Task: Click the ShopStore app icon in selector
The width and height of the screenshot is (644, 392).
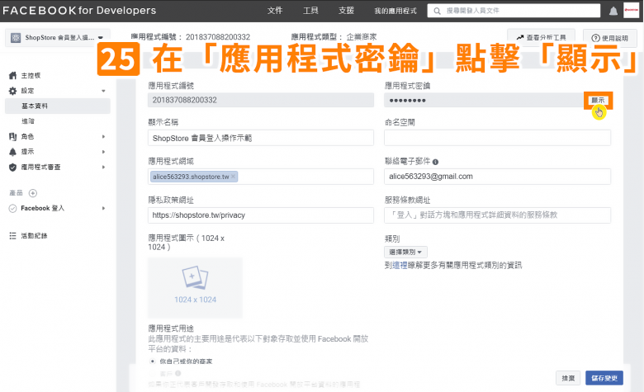Action: [16, 38]
